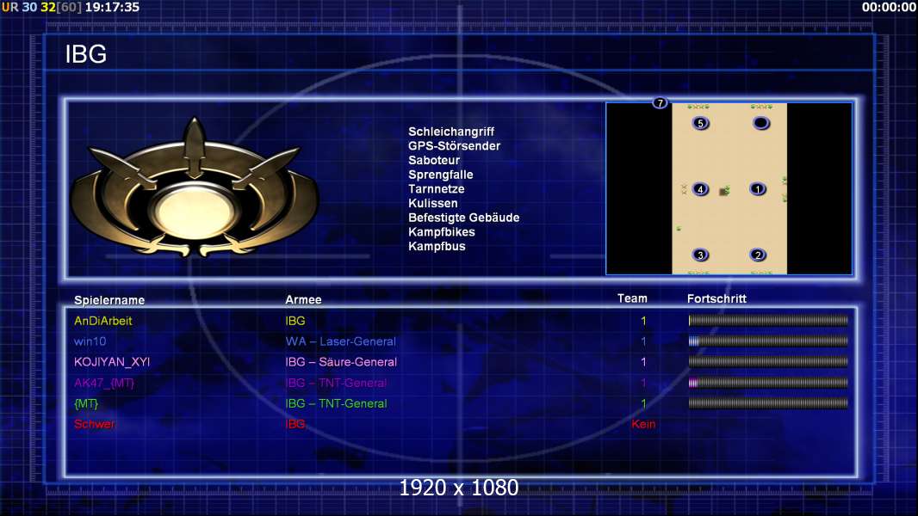The width and height of the screenshot is (918, 516).
Task: Click start position 4 on the minimap
Action: click(700, 188)
